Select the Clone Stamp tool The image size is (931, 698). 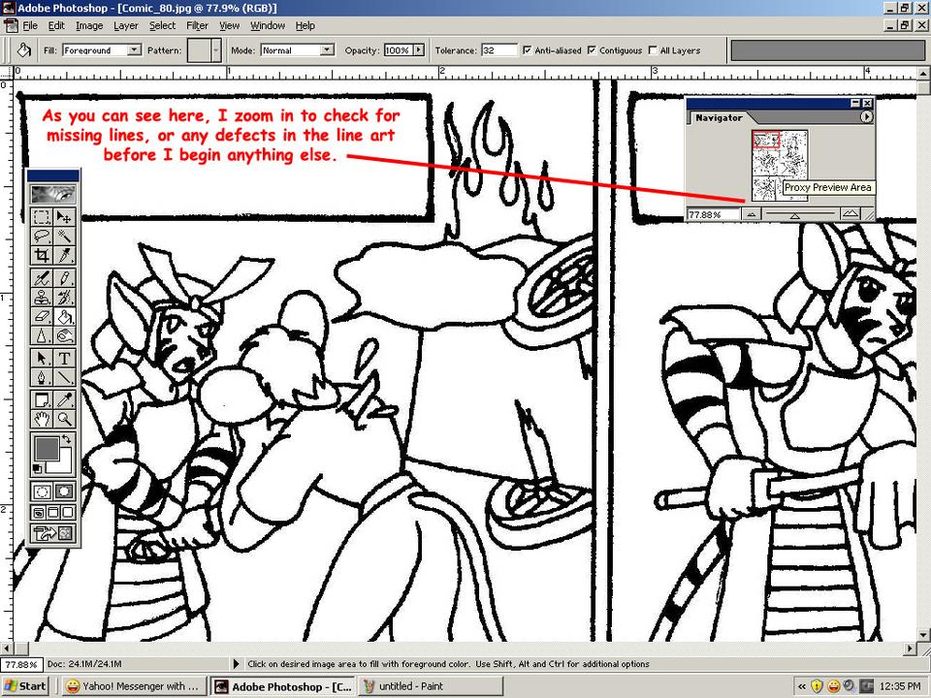coord(42,297)
